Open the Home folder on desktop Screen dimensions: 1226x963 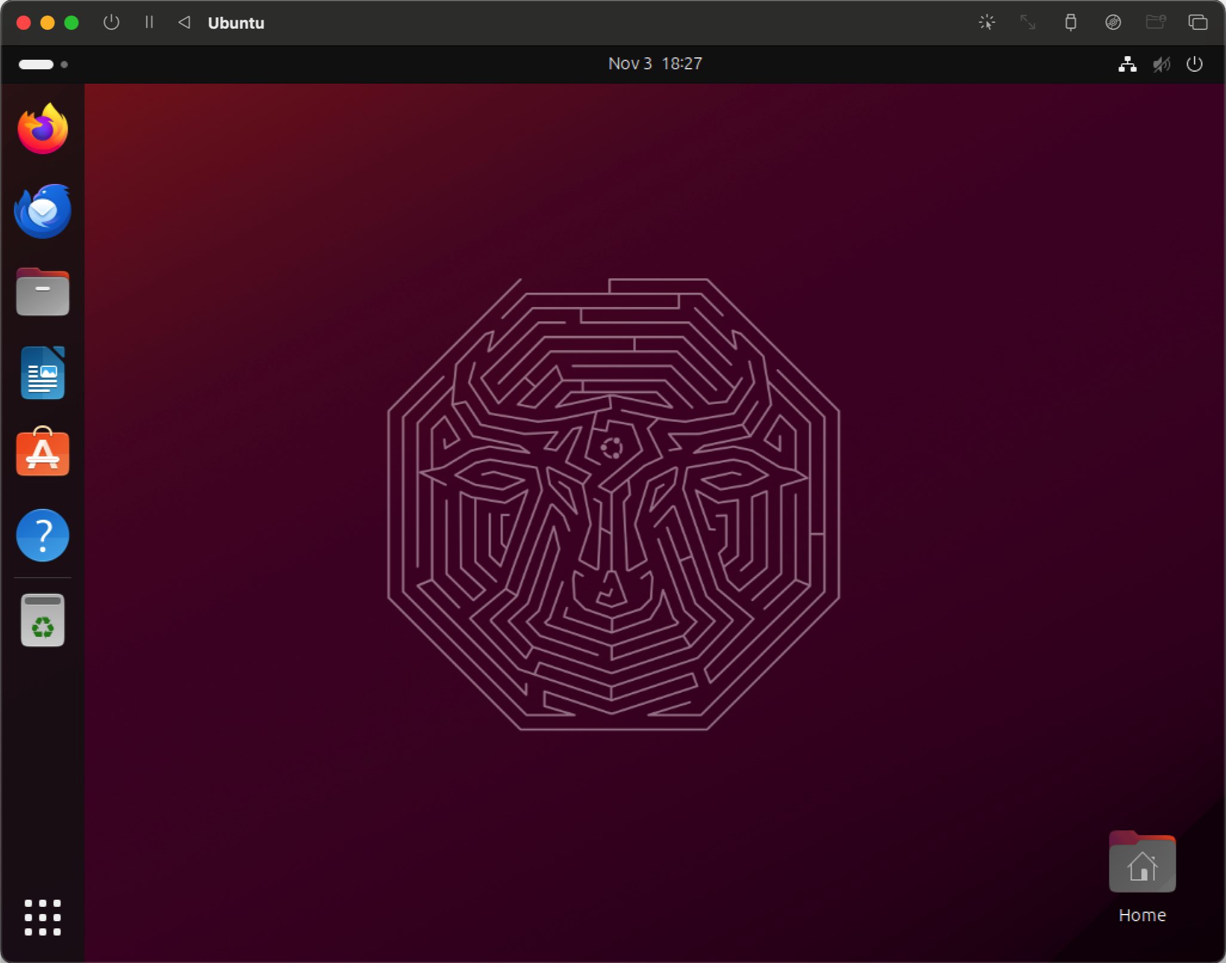coord(1142,877)
